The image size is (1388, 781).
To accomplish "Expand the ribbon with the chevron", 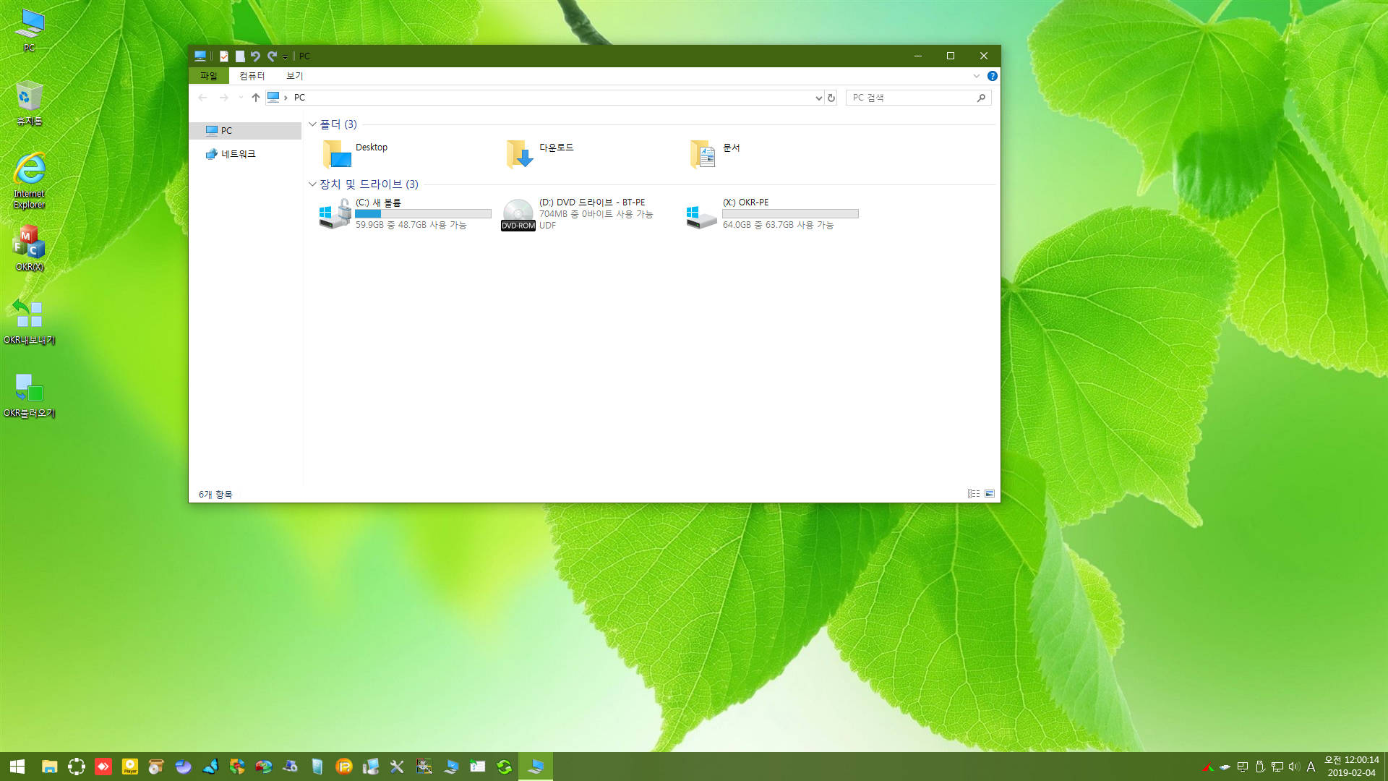I will (x=976, y=76).
